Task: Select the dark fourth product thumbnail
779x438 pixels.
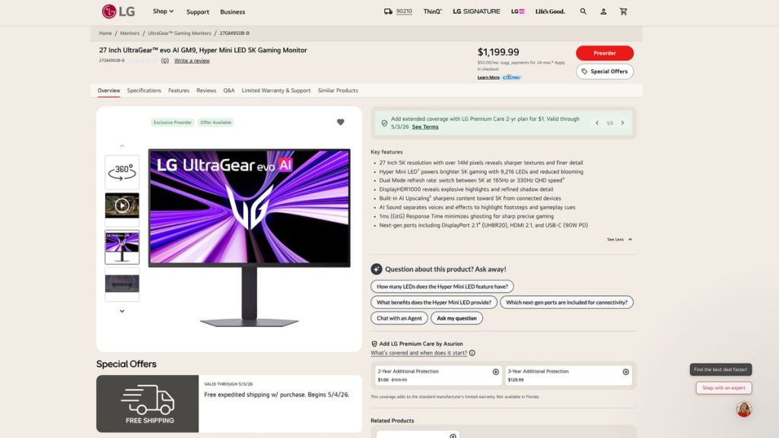Action: point(122,284)
